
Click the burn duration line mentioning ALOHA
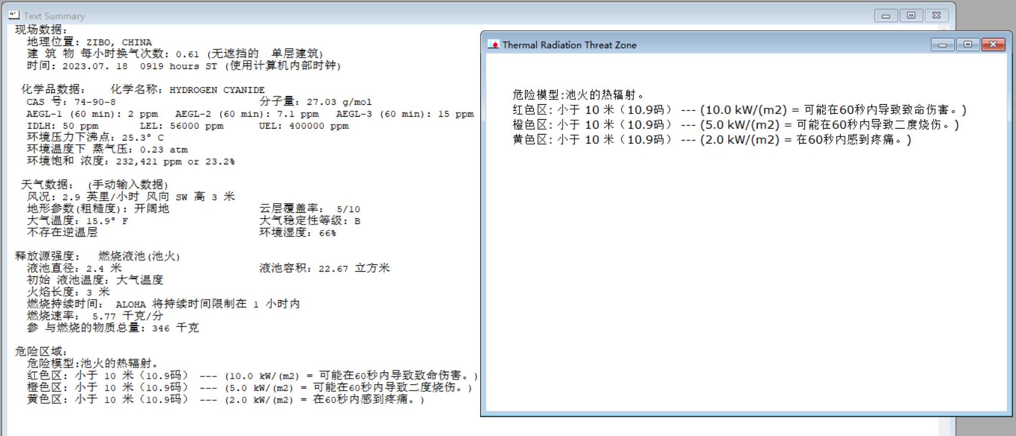click(x=163, y=304)
